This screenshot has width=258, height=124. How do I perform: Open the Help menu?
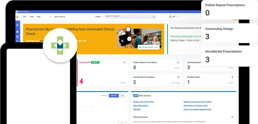tap(39, 17)
